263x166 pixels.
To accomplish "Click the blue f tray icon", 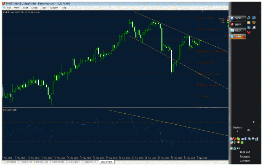I will click(246, 139).
